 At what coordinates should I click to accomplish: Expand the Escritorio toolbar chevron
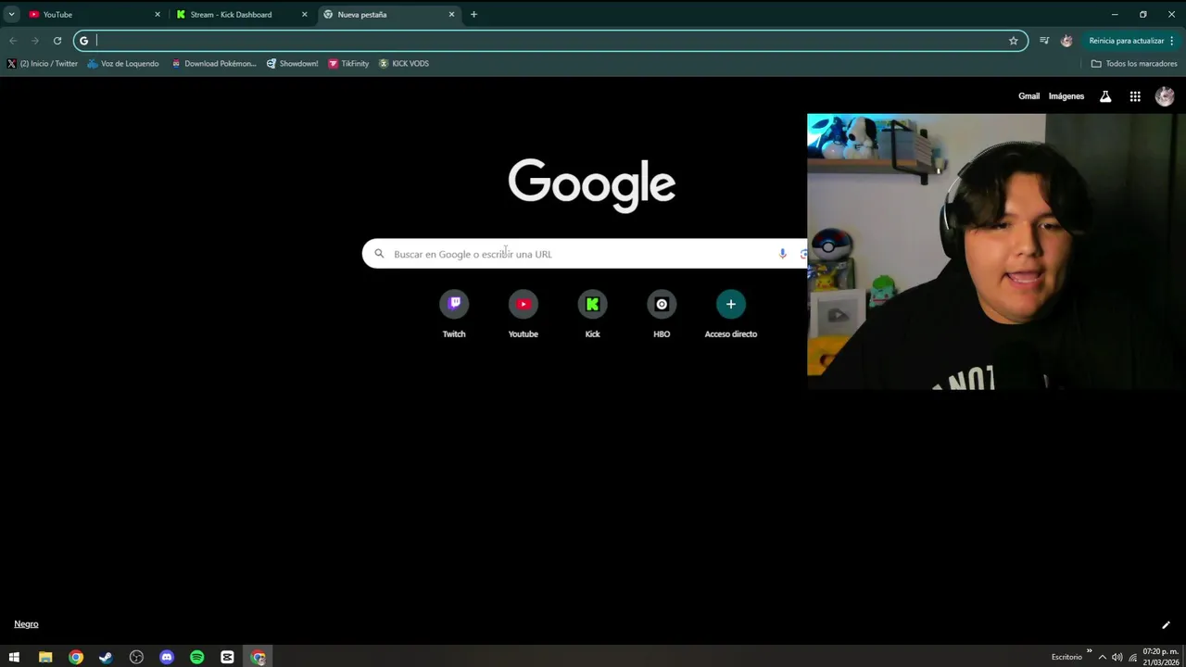click(x=1090, y=651)
